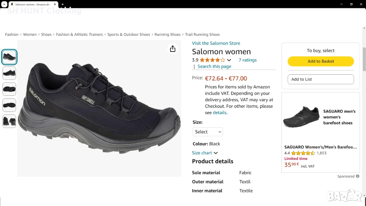The height and width of the screenshot is (206, 366).
Task: Expand the Size chart section
Action: click(205, 153)
